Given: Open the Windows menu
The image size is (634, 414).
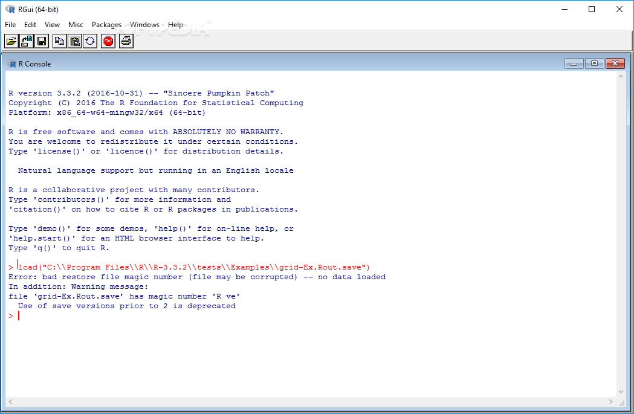Looking at the screenshot, I should point(145,25).
